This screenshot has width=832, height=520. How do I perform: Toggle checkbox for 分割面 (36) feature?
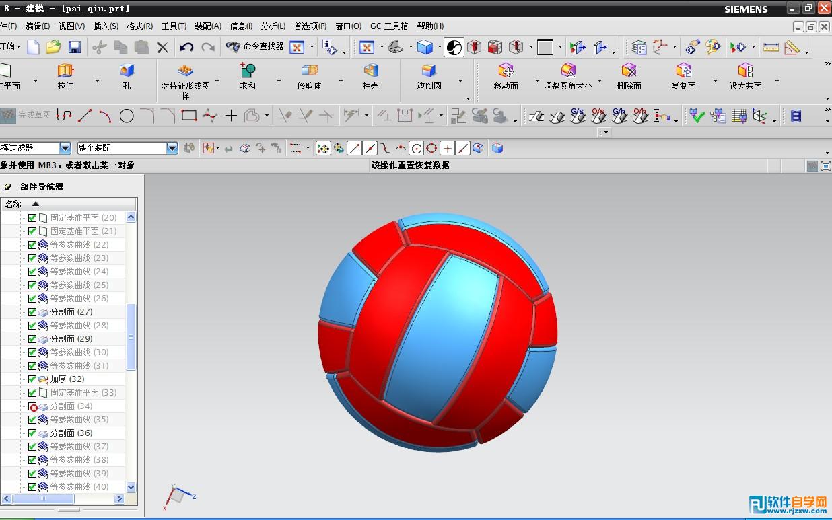[x=32, y=433]
